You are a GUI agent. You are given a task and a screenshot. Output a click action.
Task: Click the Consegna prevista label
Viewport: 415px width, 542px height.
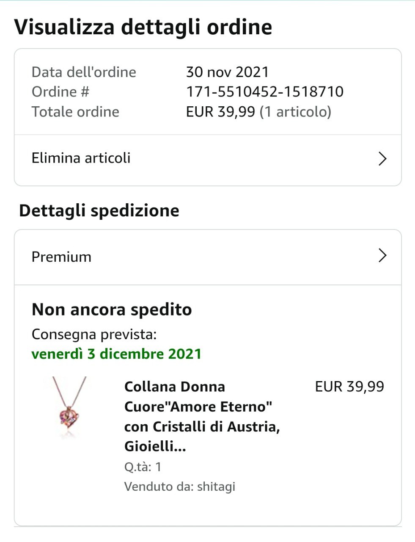pos(94,335)
